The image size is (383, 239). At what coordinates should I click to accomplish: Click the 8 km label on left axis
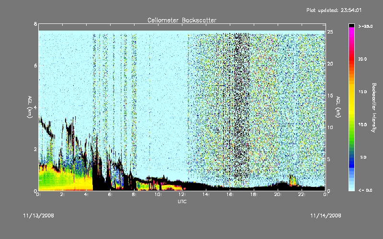pyautogui.click(x=35, y=24)
